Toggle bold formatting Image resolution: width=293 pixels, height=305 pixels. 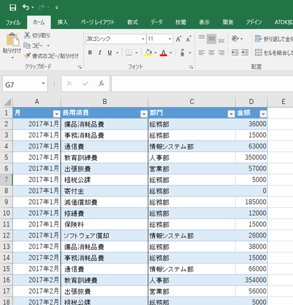pyautogui.click(x=90, y=53)
